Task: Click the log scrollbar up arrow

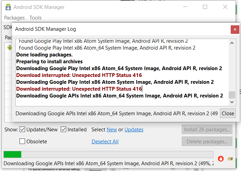Action: point(232,43)
